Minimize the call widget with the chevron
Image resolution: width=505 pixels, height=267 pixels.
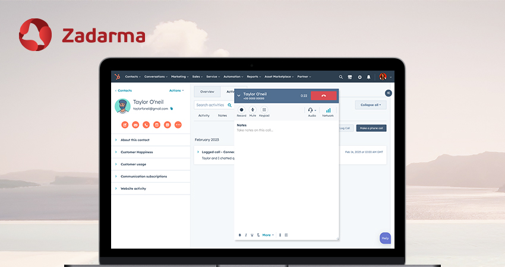(x=239, y=96)
